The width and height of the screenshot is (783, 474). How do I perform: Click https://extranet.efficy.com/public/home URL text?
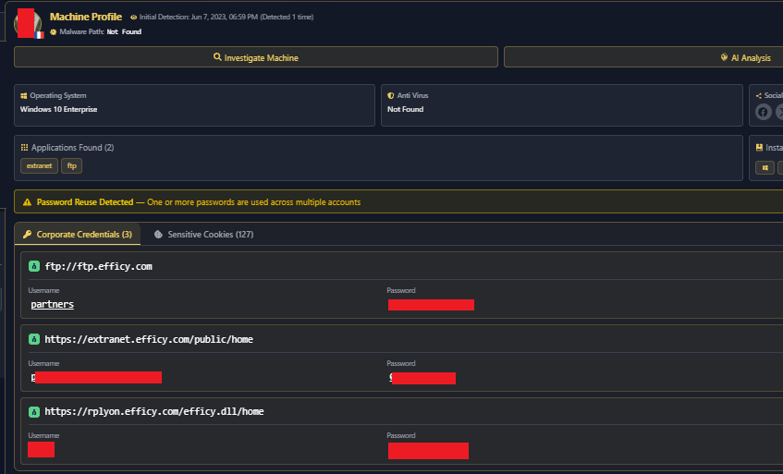149,339
